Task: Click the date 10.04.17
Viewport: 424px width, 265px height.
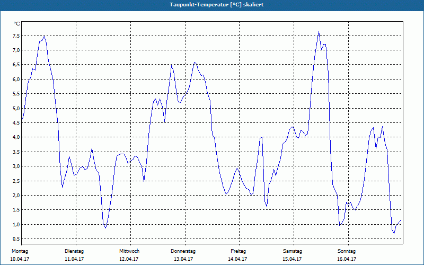Action: [20, 259]
